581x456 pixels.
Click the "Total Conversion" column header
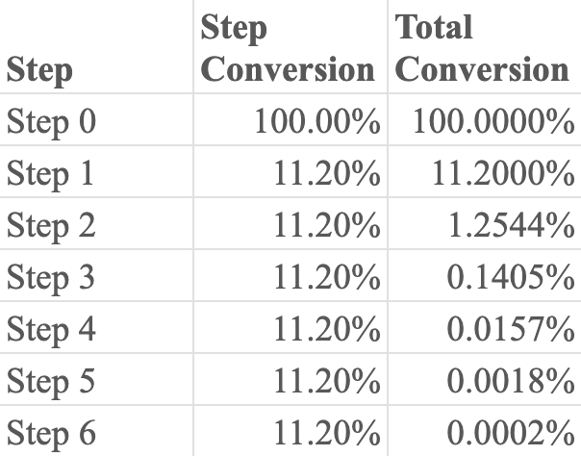click(483, 48)
